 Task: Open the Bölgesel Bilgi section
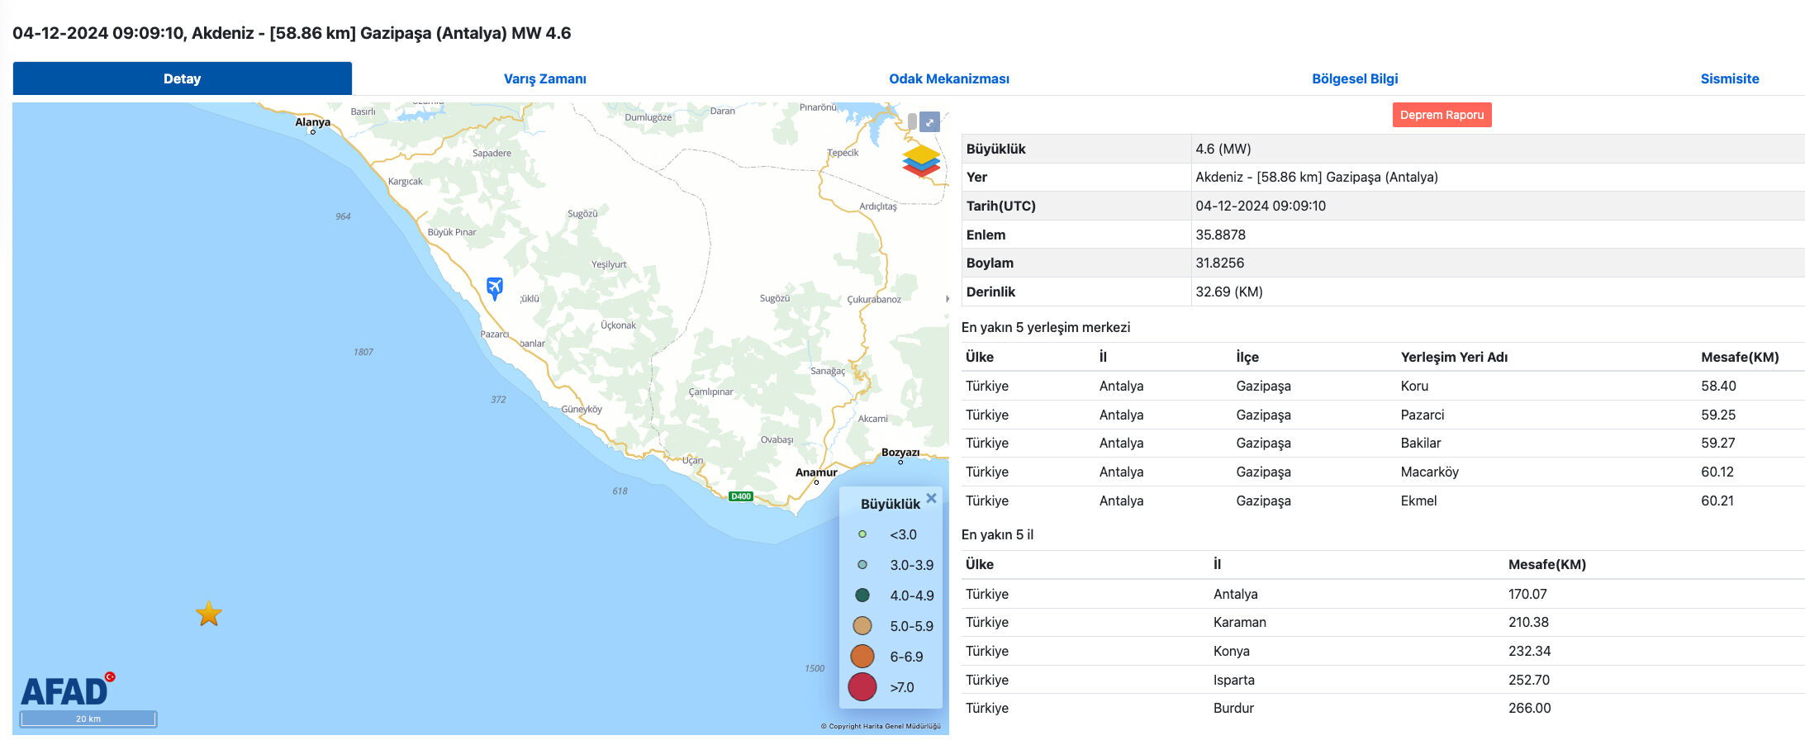click(1354, 78)
